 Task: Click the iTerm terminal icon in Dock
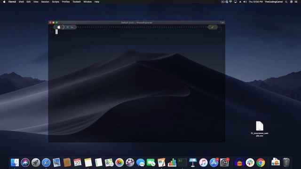coord(182,162)
